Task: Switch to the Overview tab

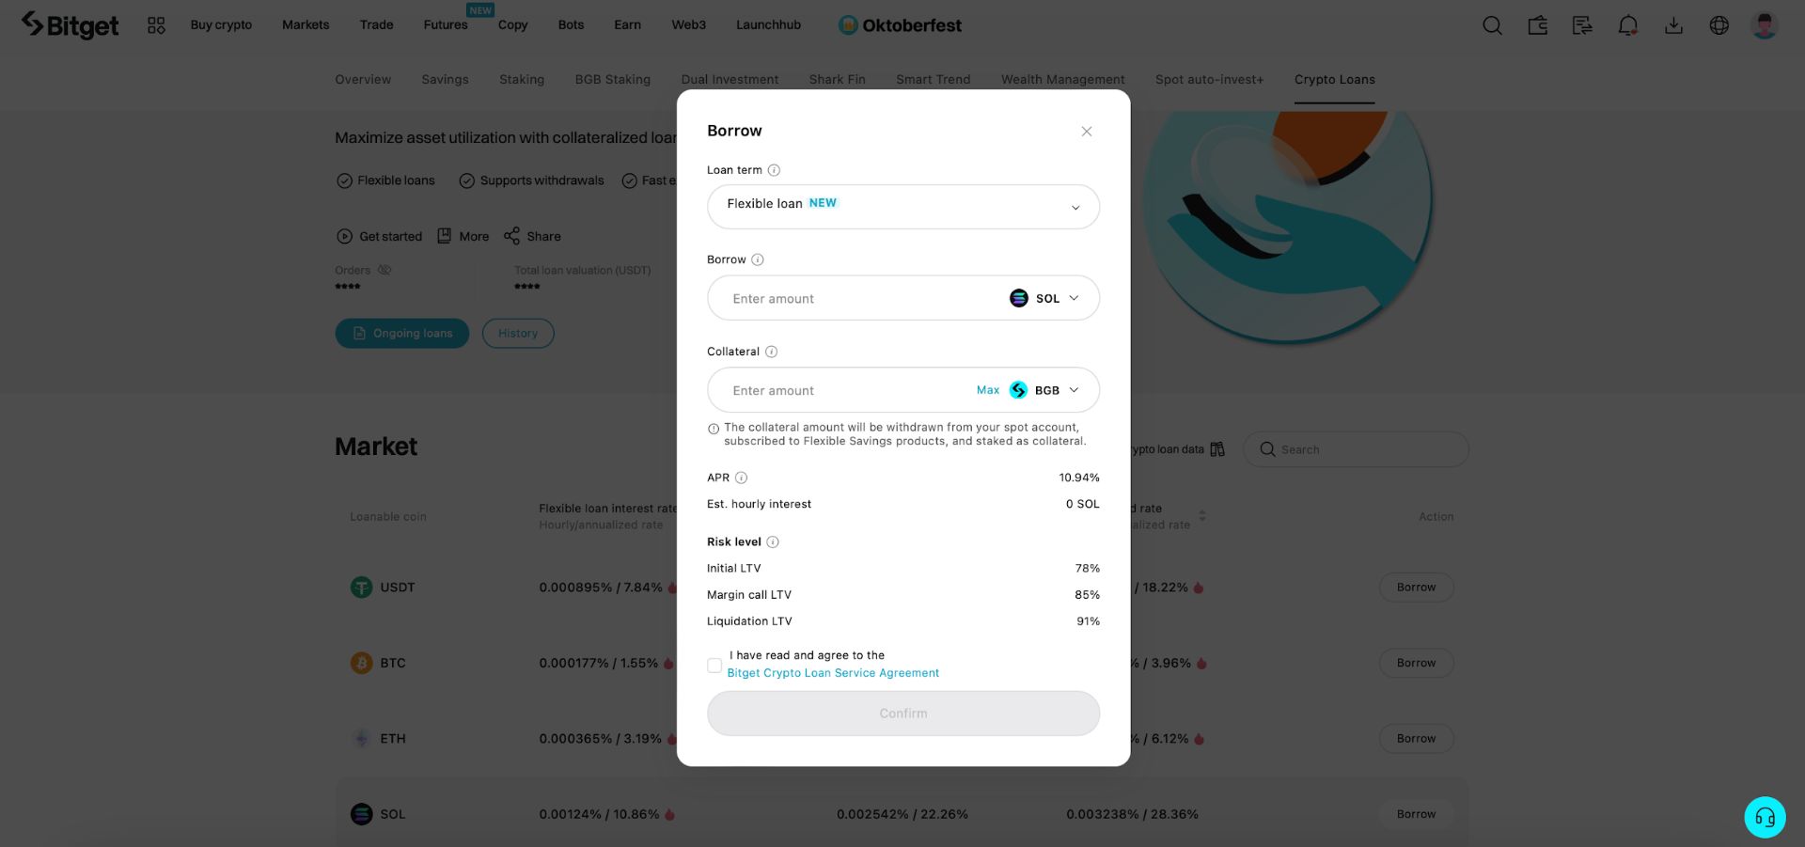Action: click(x=363, y=80)
